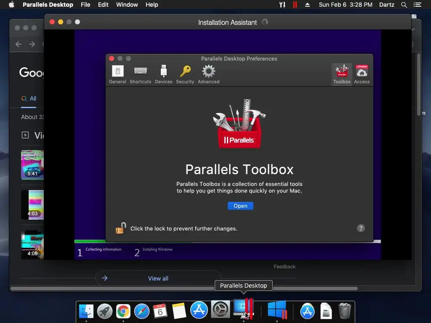The width and height of the screenshot is (431, 323).
Task: Open the App Store icon next to Notes
Action: pyautogui.click(x=199, y=310)
